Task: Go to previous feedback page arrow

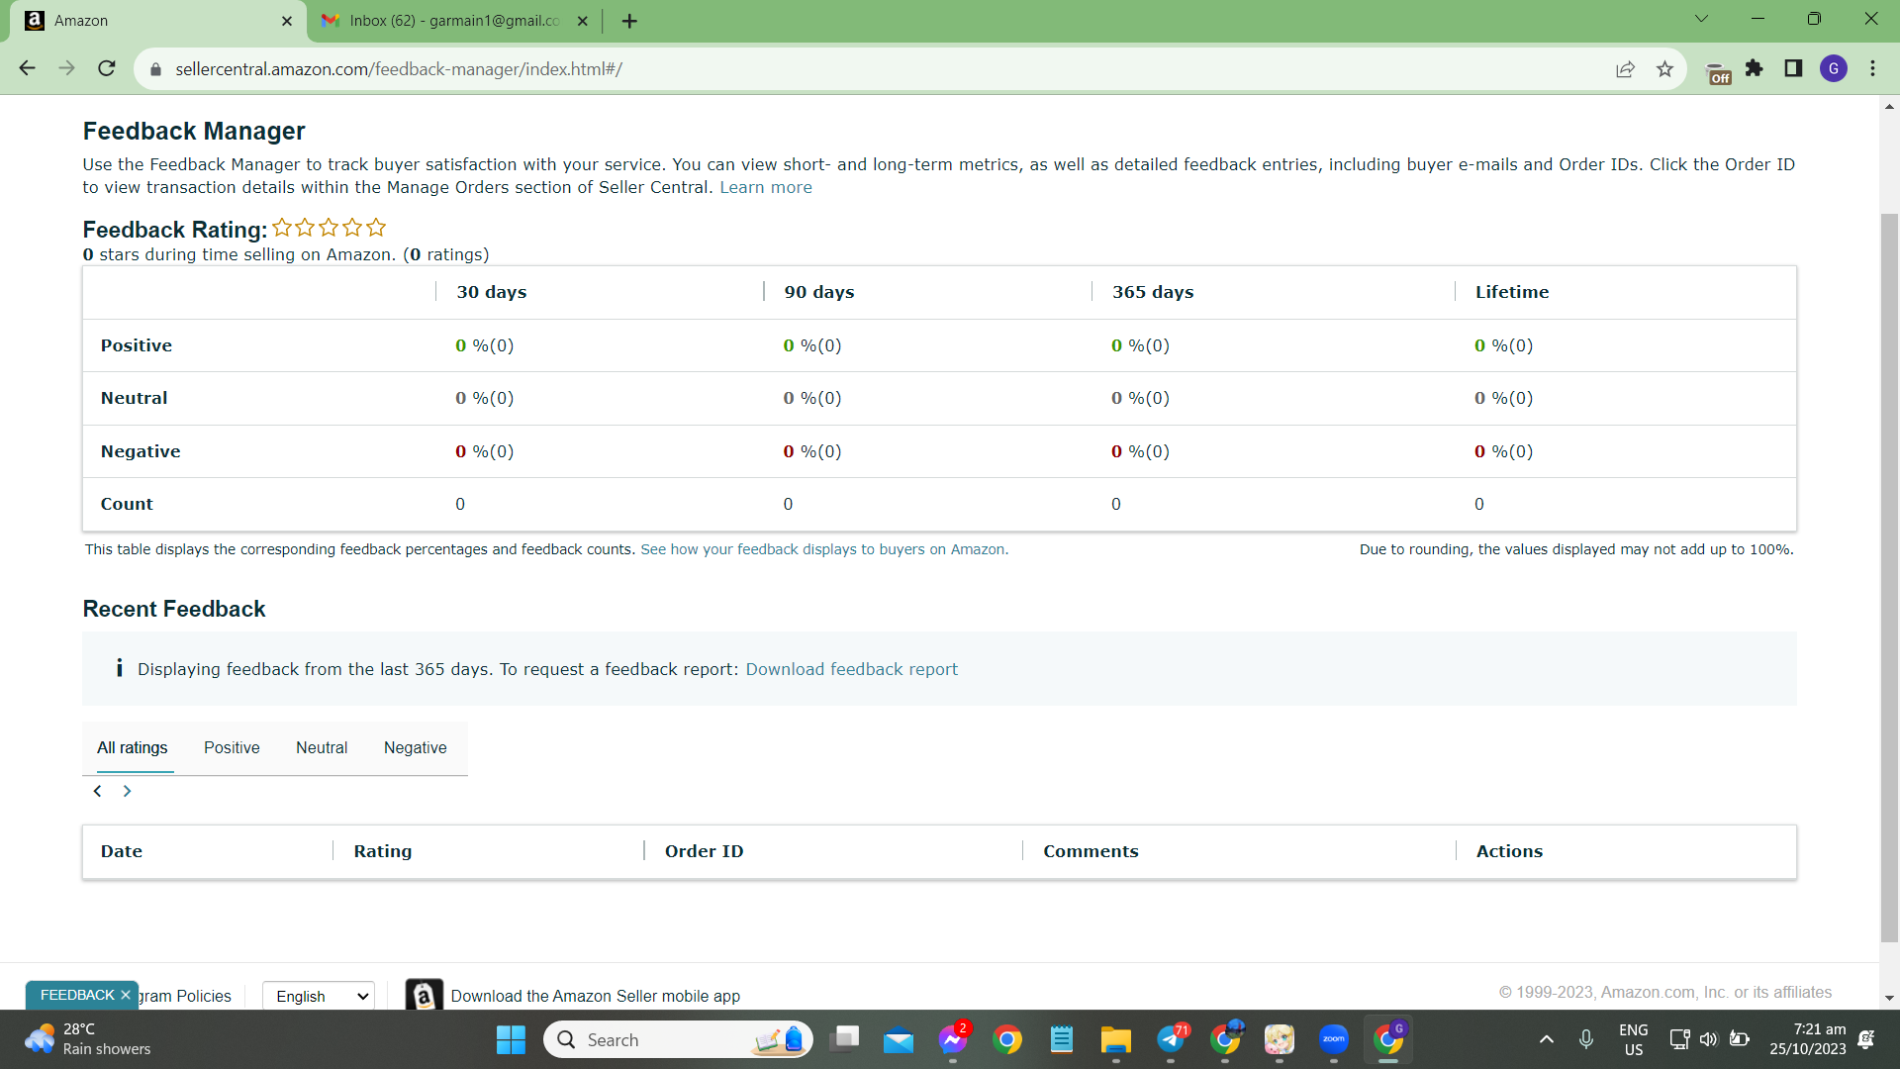Action: 97,791
